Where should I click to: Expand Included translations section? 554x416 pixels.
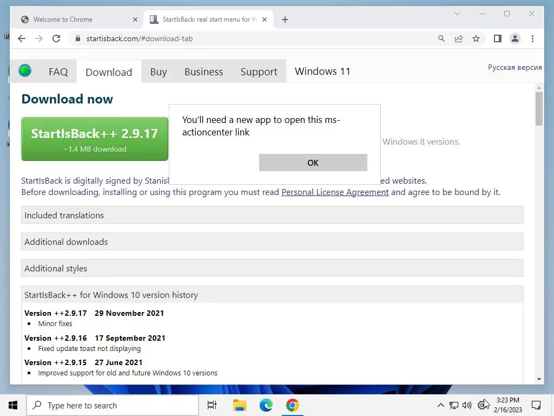tap(272, 215)
